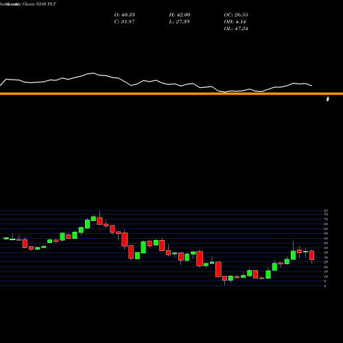Click the 74 price axis label

coord(326,220)
